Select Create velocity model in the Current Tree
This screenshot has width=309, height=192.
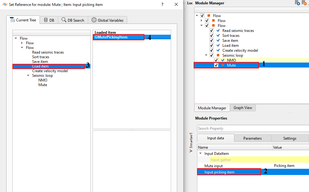[x=50, y=71]
